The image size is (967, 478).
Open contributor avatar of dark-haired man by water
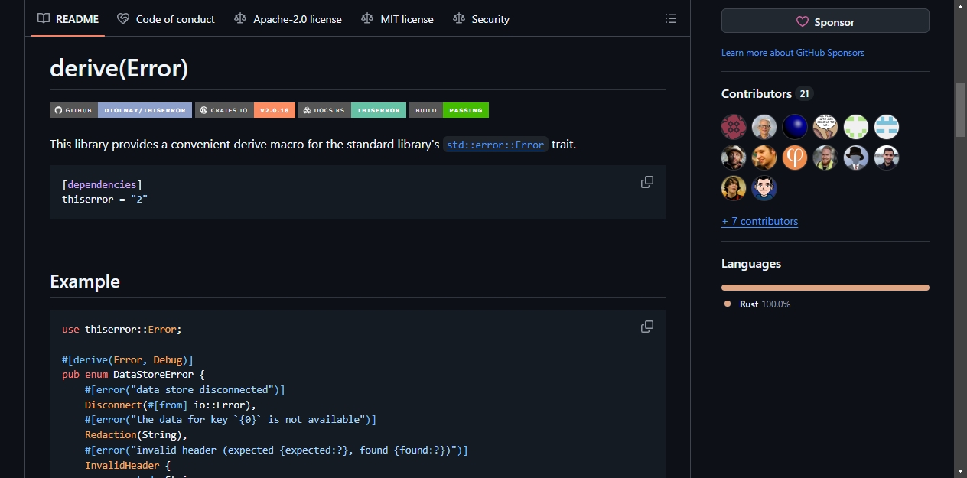887,158
